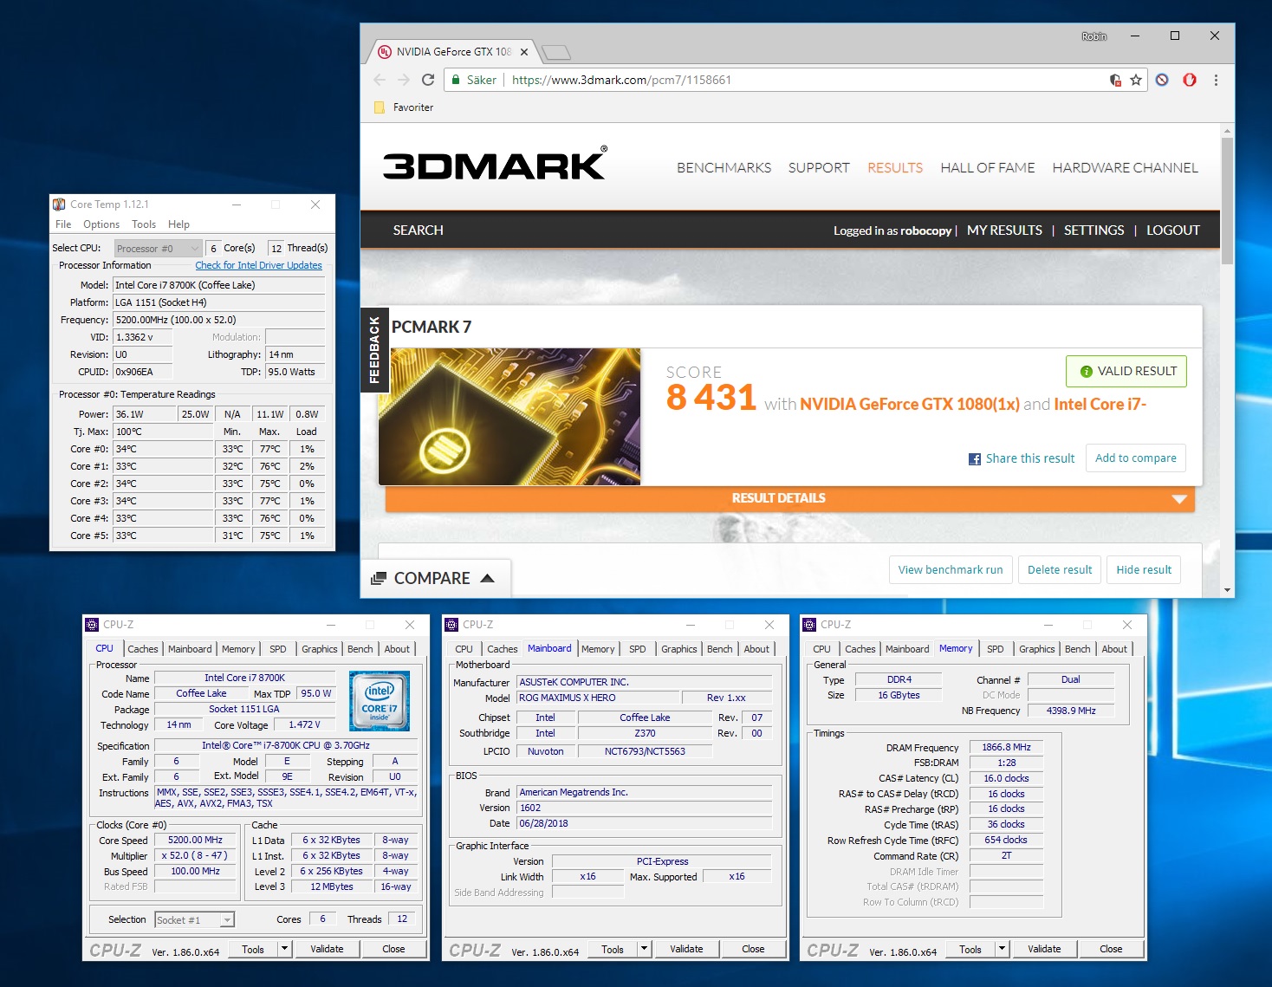Click Check for Intel Driver Updates link
This screenshot has width=1272, height=987.
click(x=258, y=265)
